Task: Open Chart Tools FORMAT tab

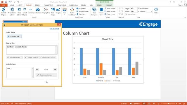Action: 108,5
